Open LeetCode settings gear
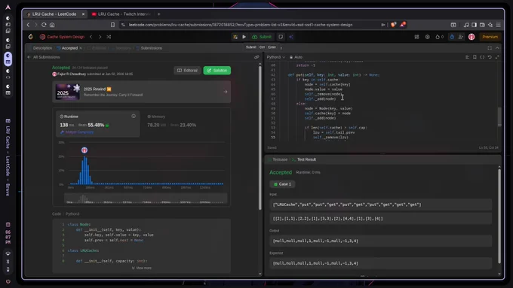 [427, 37]
